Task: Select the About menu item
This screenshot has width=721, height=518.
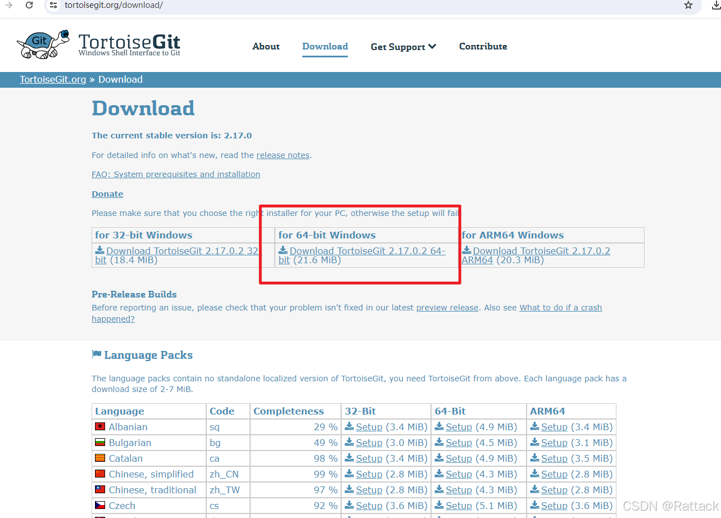Action: coord(266,47)
